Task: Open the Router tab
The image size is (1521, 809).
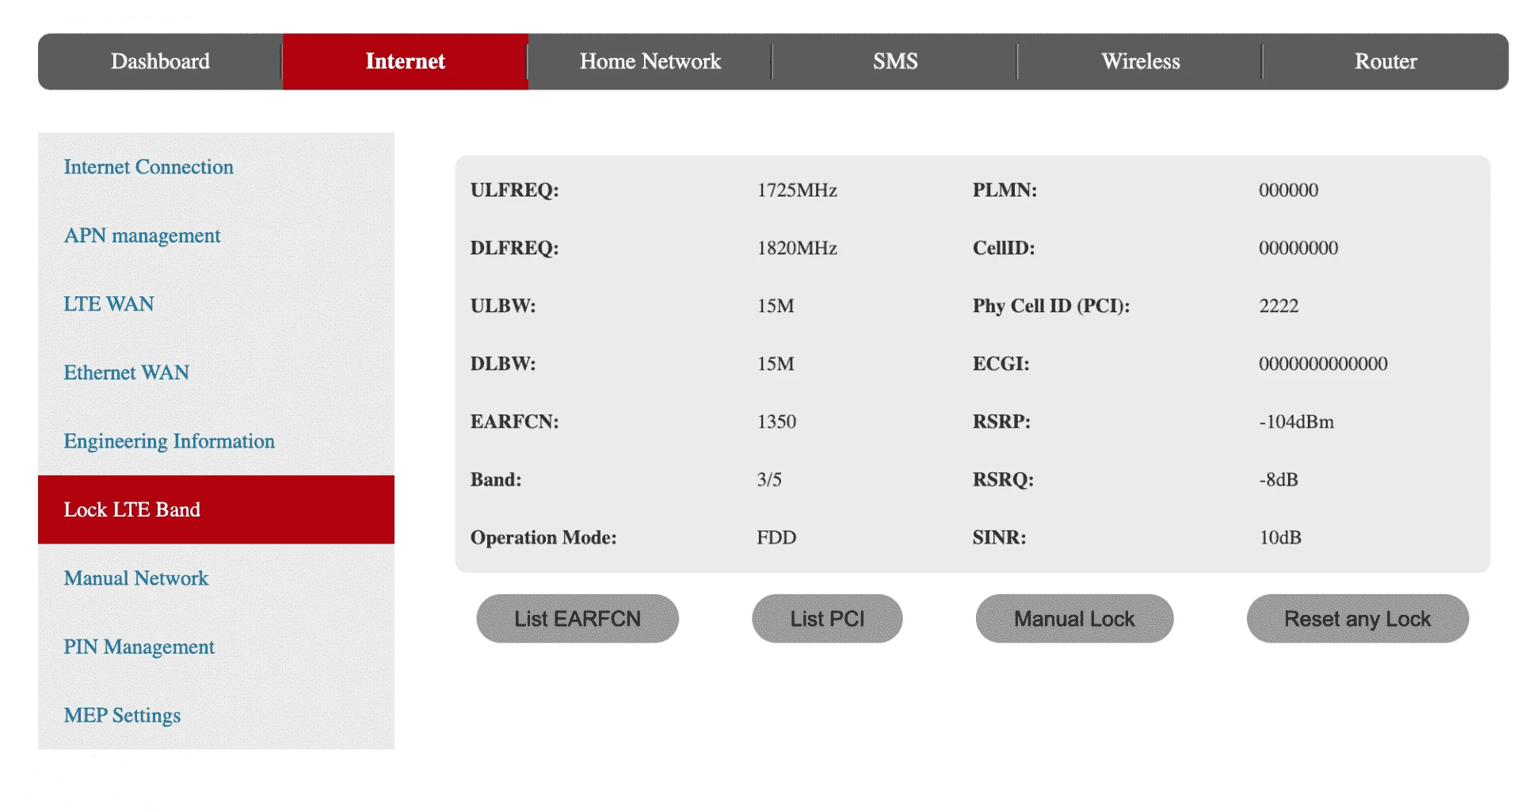Action: pos(1386,62)
